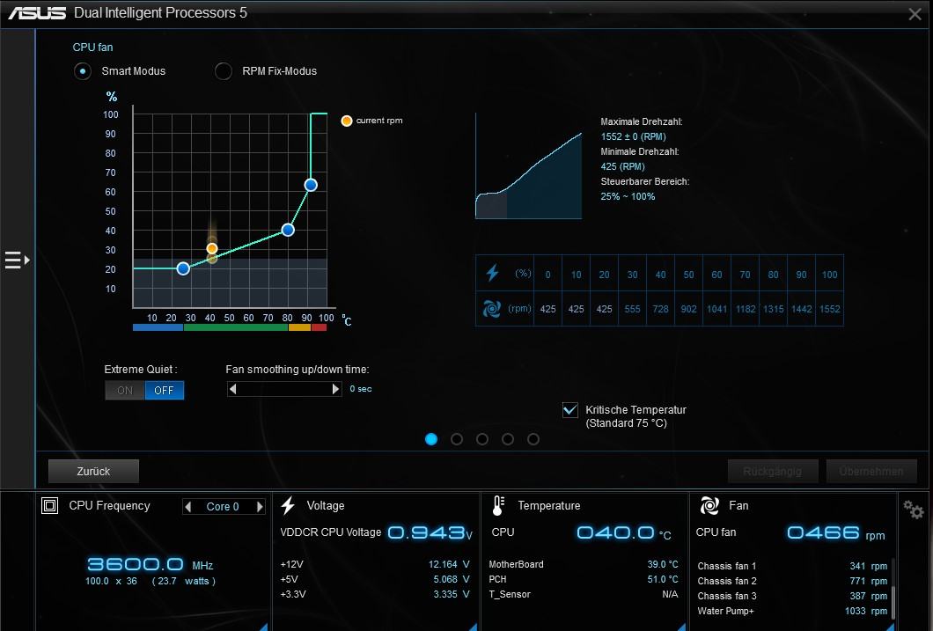Click the 902 rpm table cell

pyautogui.click(x=688, y=309)
